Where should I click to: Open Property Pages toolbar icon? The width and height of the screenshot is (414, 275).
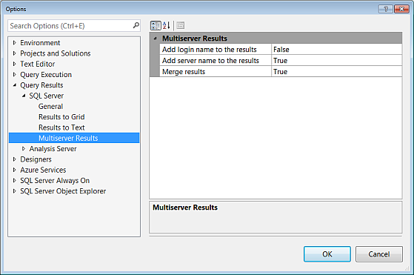click(x=180, y=26)
